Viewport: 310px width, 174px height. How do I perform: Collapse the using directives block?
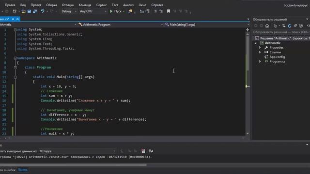15,29
